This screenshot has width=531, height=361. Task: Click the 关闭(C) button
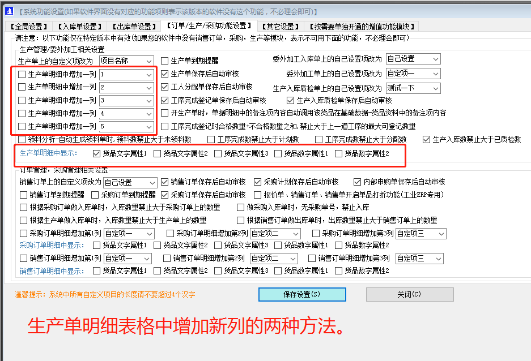409,294
